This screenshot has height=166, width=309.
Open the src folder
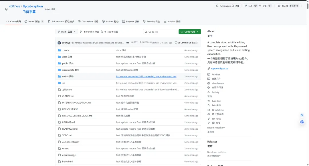(64, 83)
